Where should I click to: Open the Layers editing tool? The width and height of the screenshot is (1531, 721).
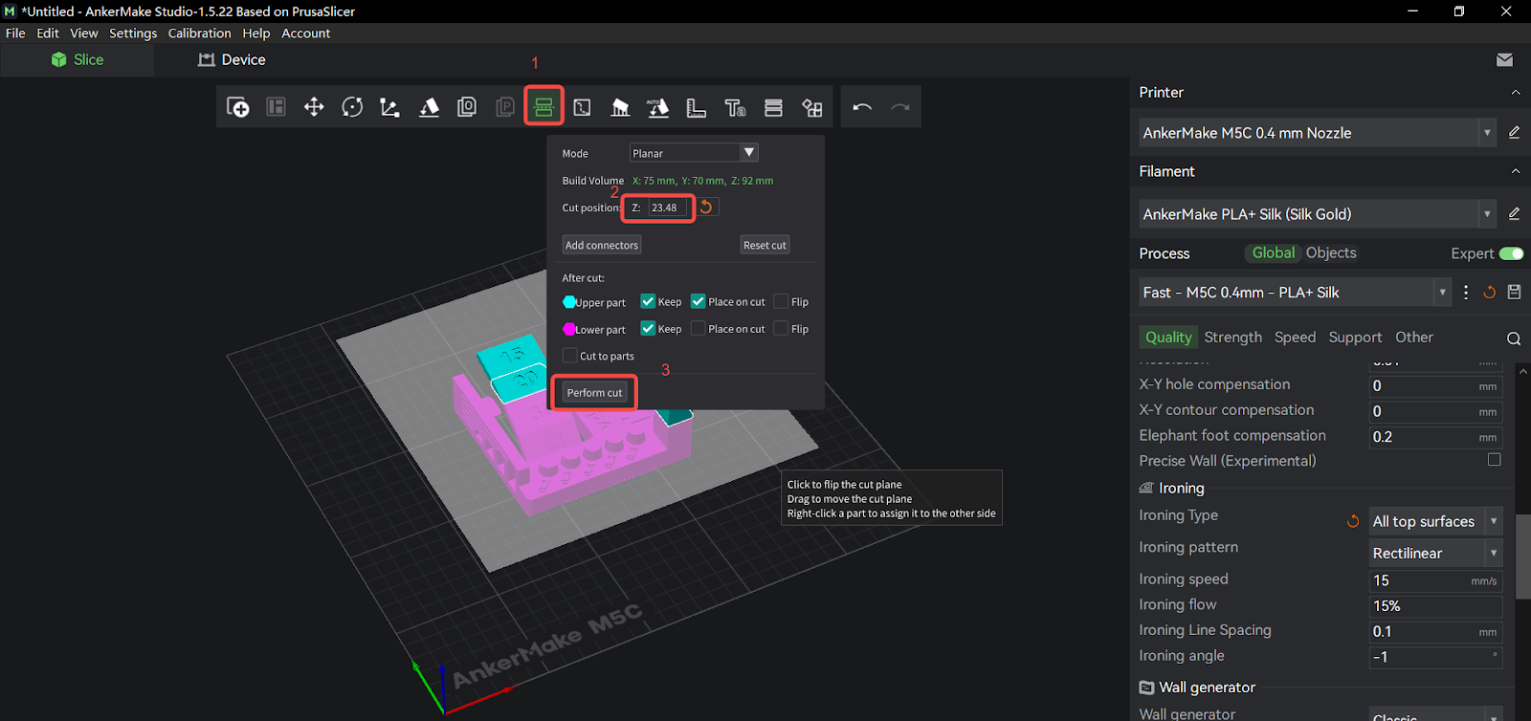pyautogui.click(x=773, y=107)
